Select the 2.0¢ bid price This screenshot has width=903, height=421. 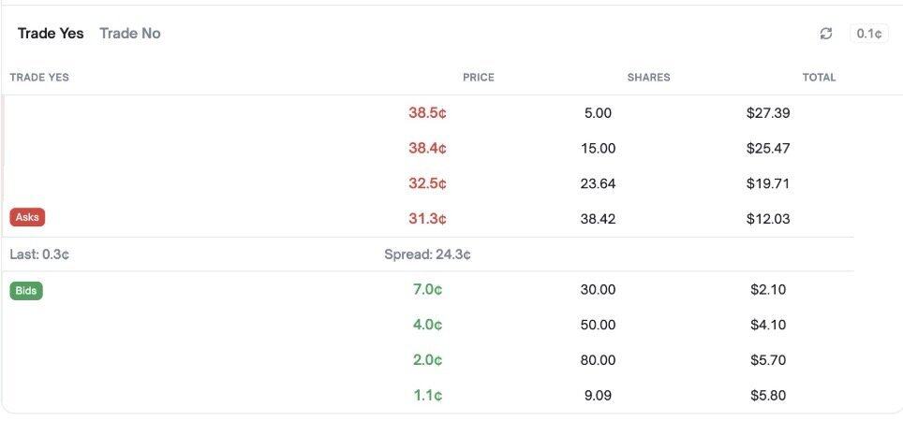pos(427,360)
